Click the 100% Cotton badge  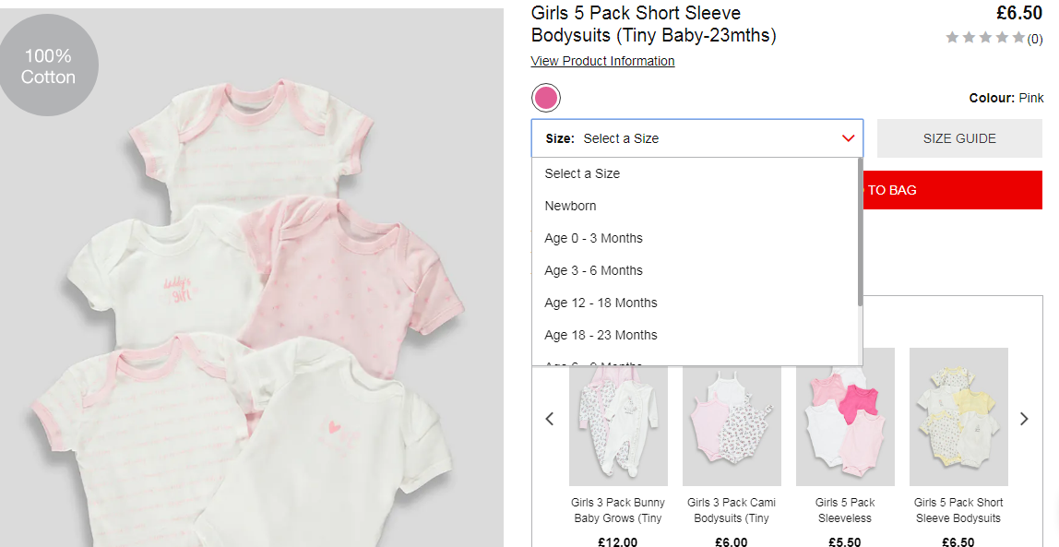point(48,65)
